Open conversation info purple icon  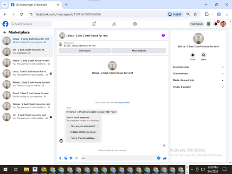point(163,35)
